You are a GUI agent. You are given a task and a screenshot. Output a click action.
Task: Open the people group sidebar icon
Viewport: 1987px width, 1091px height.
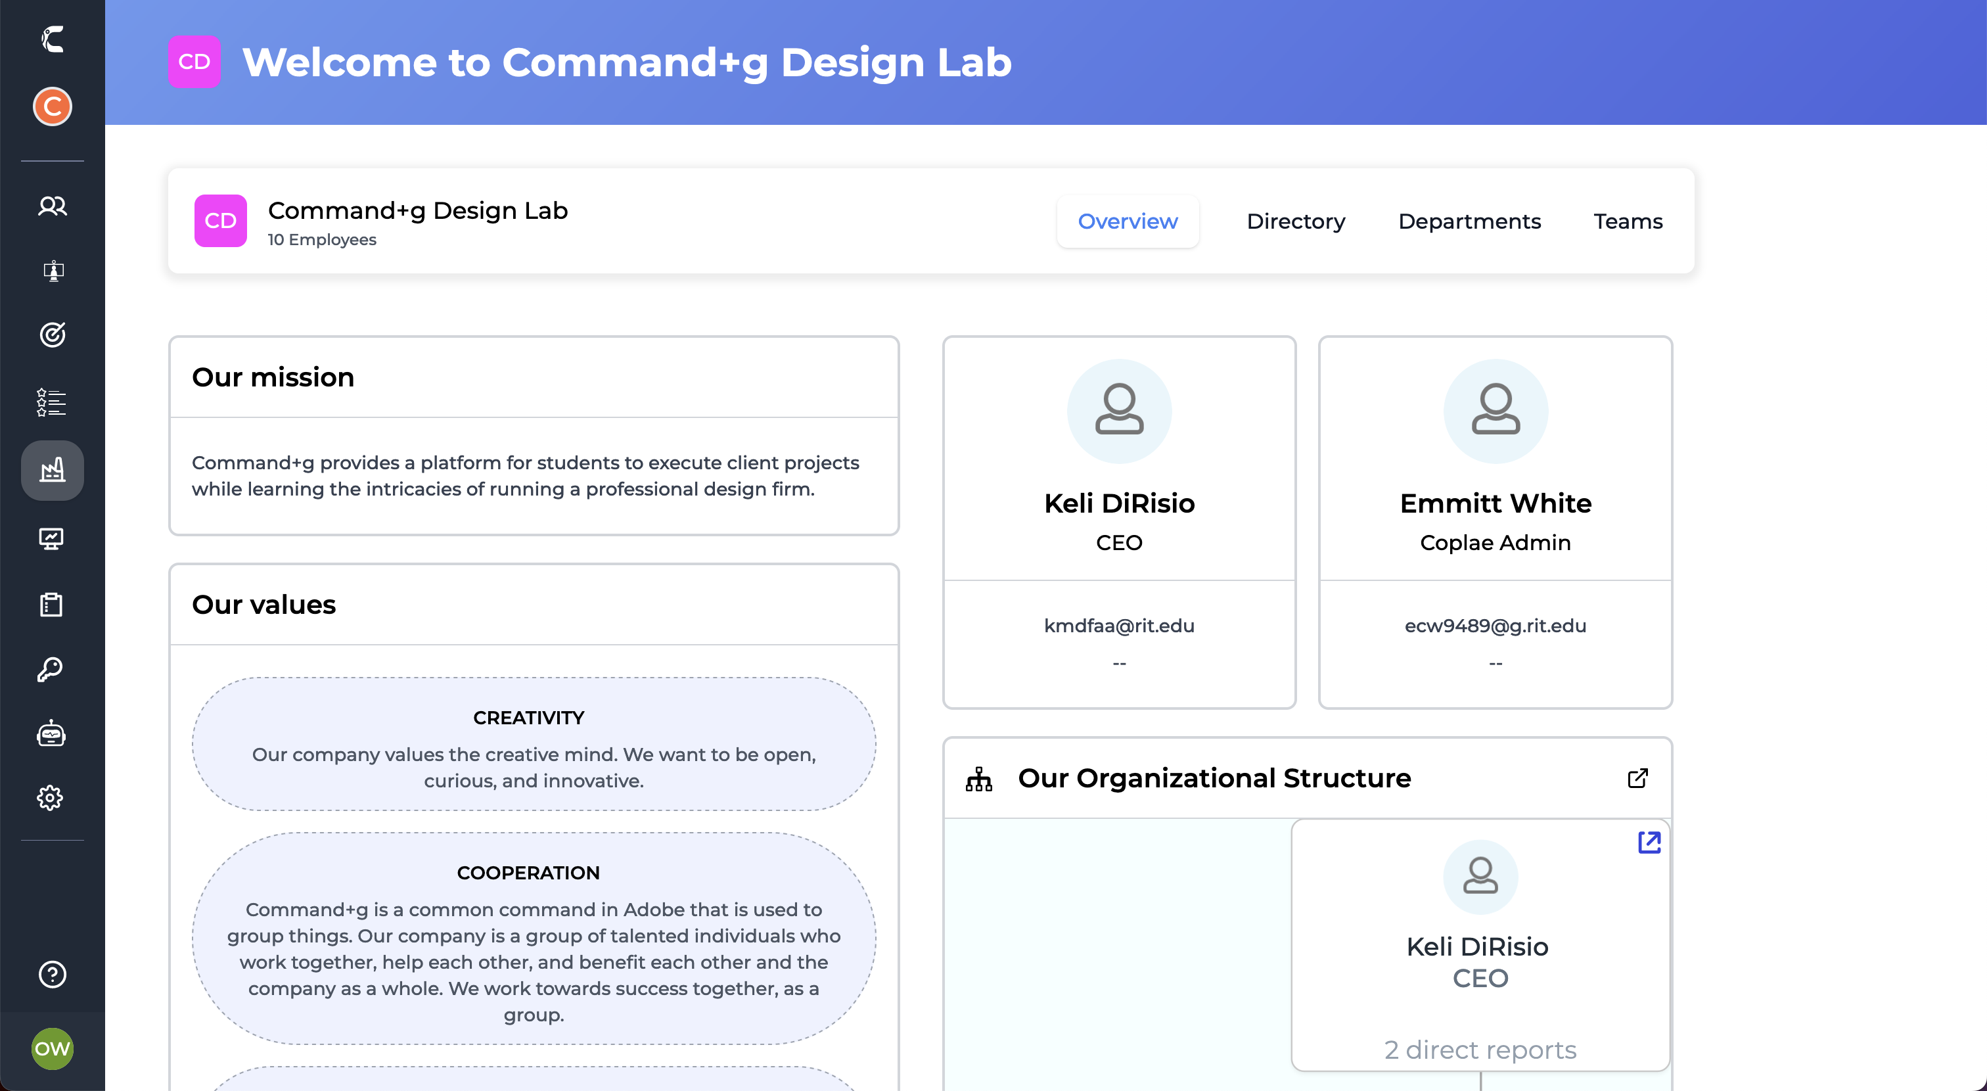coord(53,206)
